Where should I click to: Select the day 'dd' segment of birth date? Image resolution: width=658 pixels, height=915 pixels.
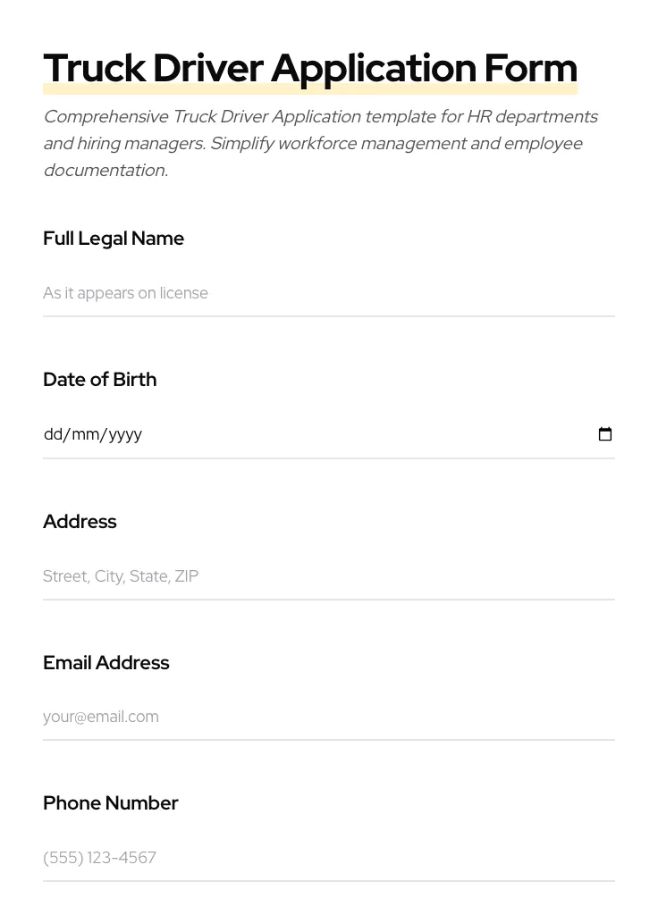point(53,434)
